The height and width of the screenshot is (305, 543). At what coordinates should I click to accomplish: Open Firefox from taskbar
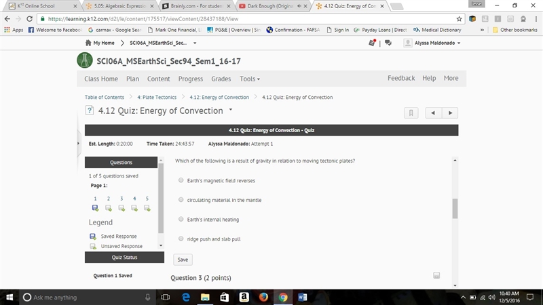tap(263, 297)
